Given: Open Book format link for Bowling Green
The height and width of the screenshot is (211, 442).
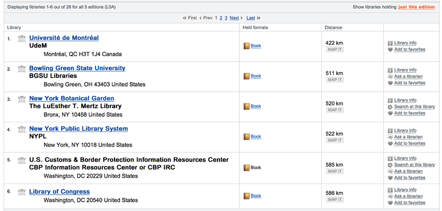Looking at the screenshot, I should (x=256, y=76).
